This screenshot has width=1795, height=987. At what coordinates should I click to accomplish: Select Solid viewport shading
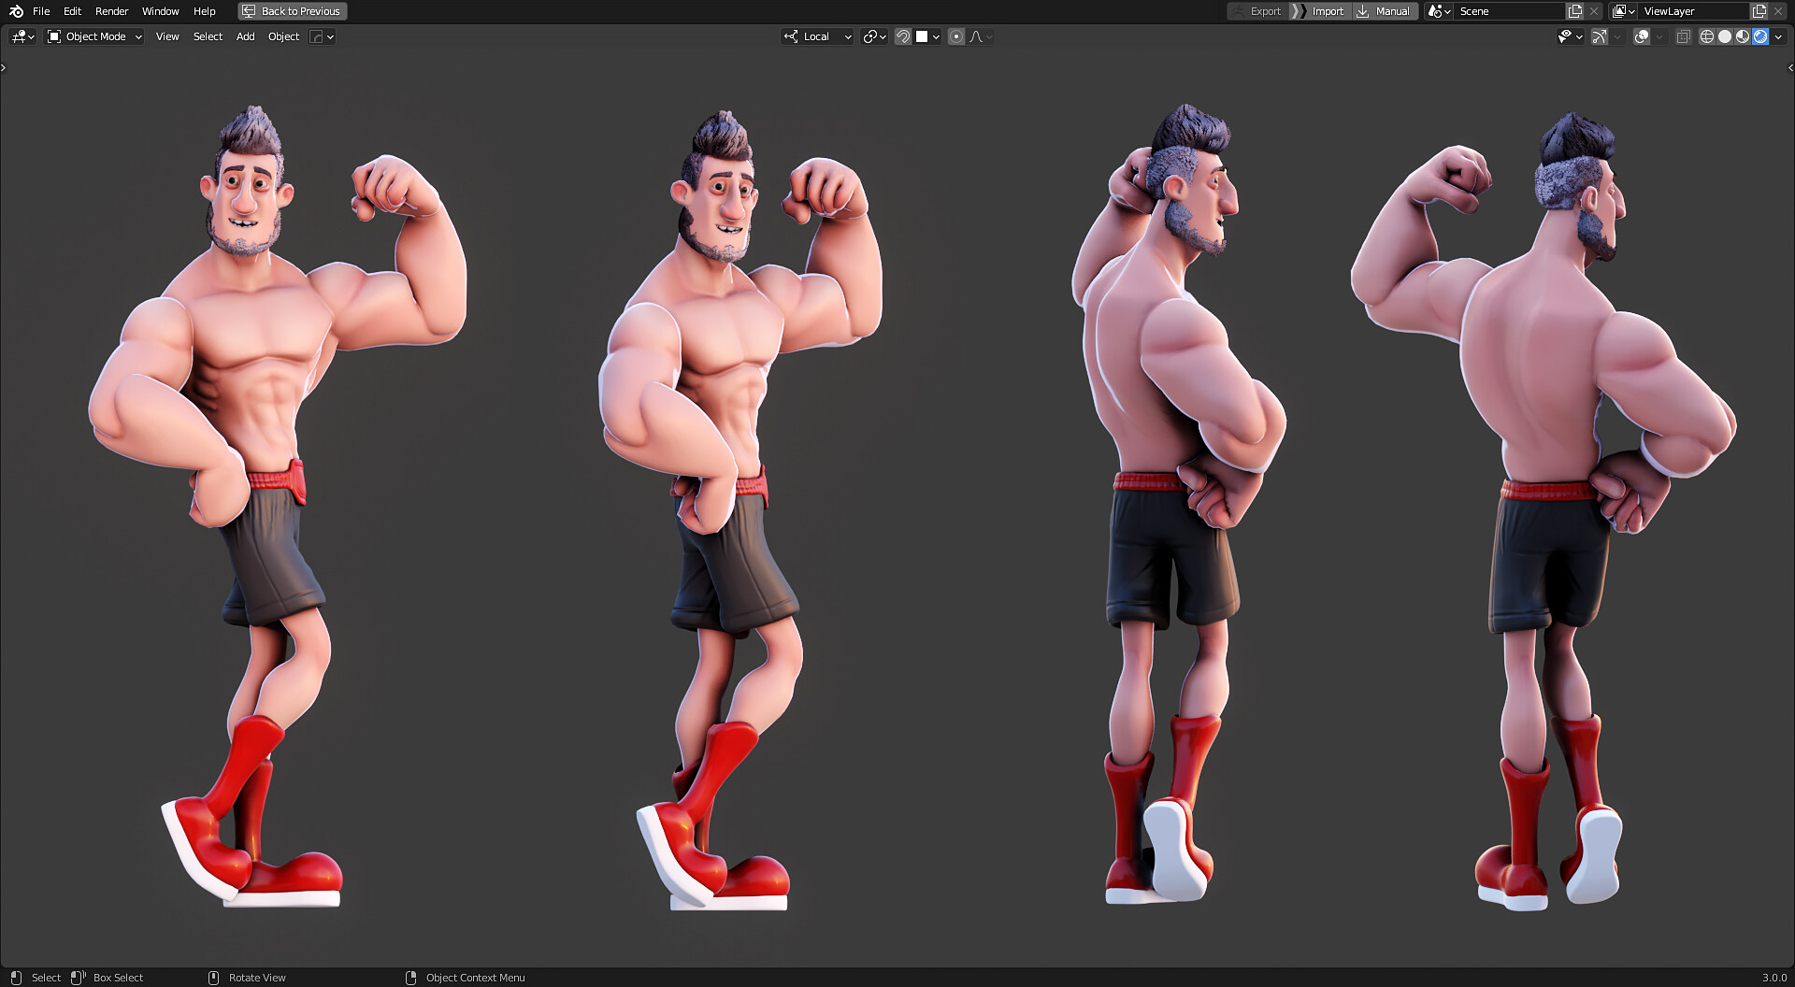[1724, 36]
